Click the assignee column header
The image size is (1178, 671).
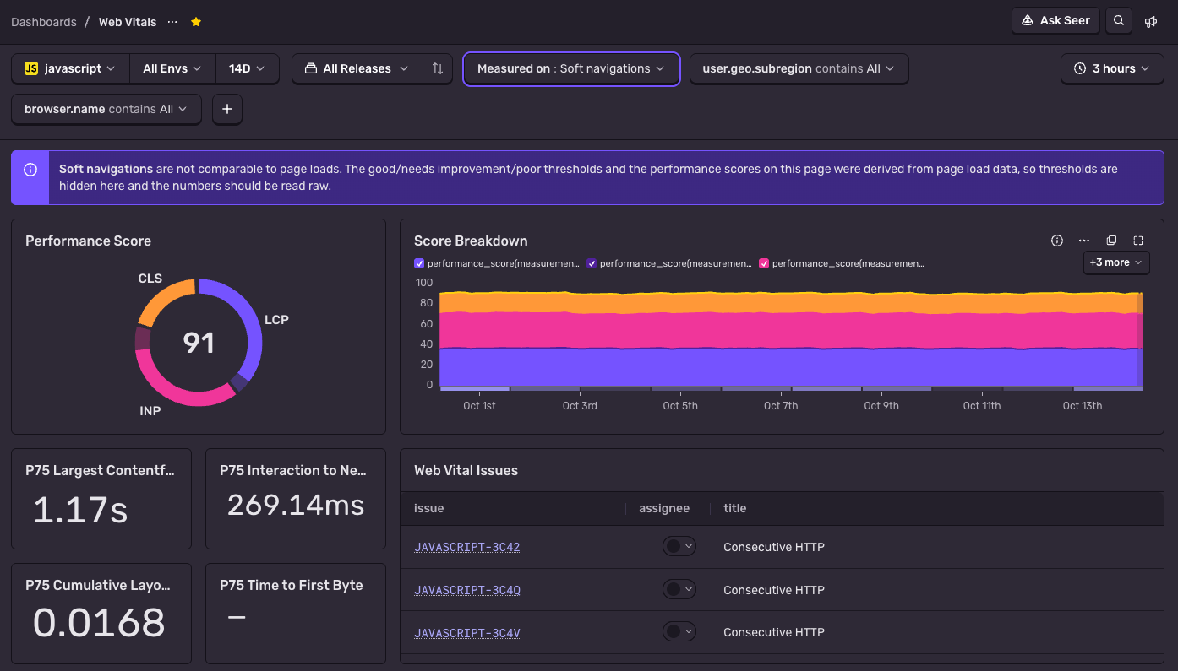point(664,508)
